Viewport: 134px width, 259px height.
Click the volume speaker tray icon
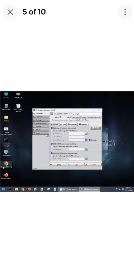click(x=123, y=189)
